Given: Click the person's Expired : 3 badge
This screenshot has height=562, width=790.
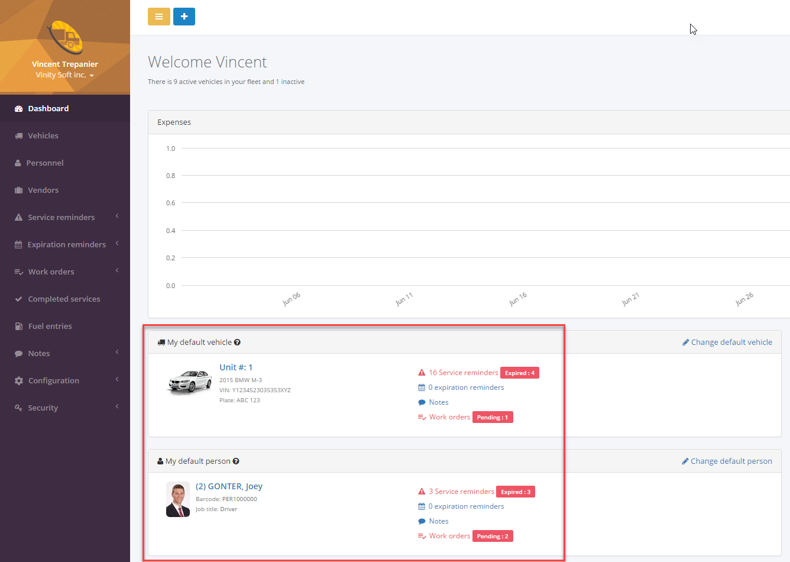Looking at the screenshot, I should click(x=516, y=492).
